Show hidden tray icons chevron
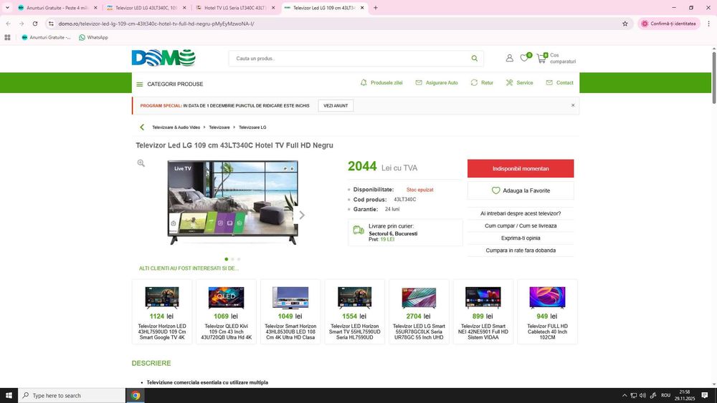 (x=625, y=395)
